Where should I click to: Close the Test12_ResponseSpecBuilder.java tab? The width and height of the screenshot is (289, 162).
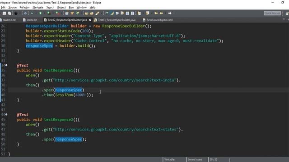(x=90, y=20)
